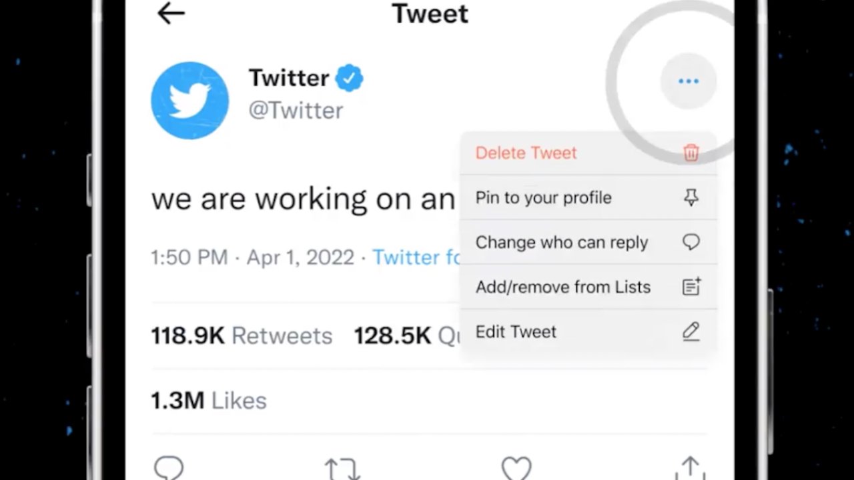Open the 118.9K Retweets list
This screenshot has height=480, width=854.
coord(242,335)
